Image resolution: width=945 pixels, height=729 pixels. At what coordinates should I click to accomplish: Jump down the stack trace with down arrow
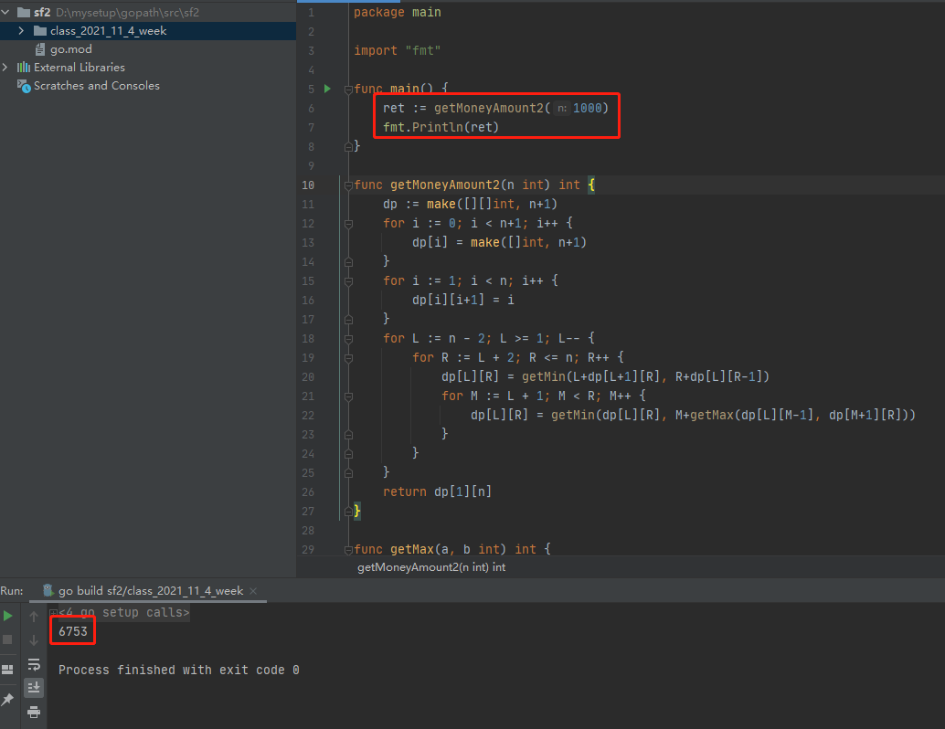tap(34, 639)
